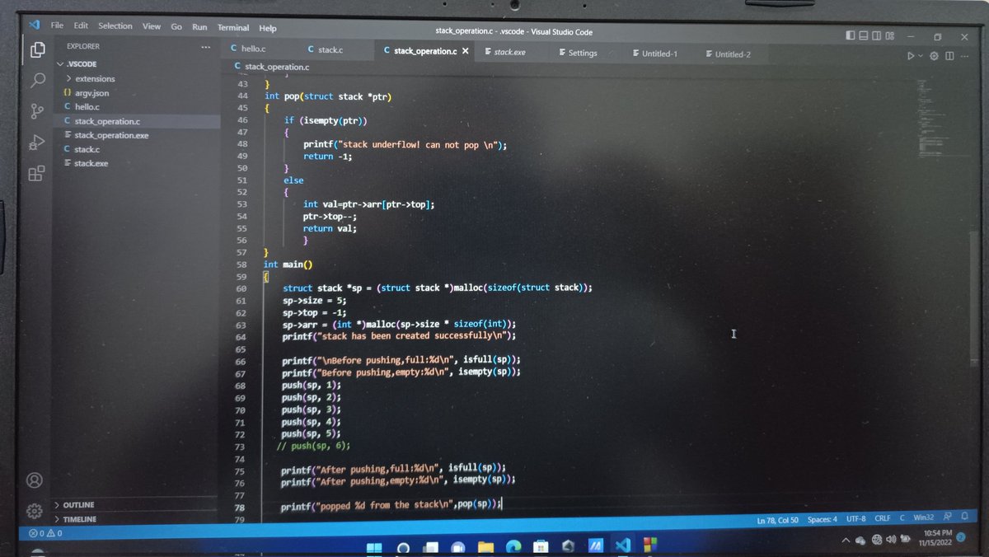Open the Accounts icon in the activity bar
The image size is (989, 557).
34,480
